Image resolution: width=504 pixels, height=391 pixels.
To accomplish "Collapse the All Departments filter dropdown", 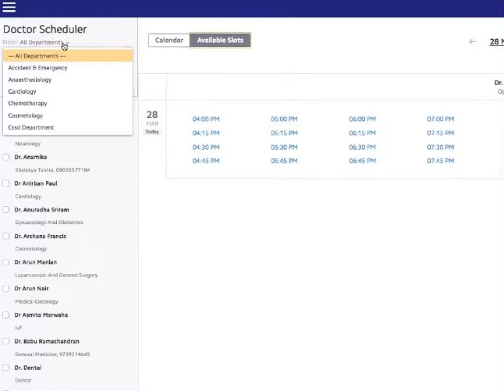I will tap(44, 42).
